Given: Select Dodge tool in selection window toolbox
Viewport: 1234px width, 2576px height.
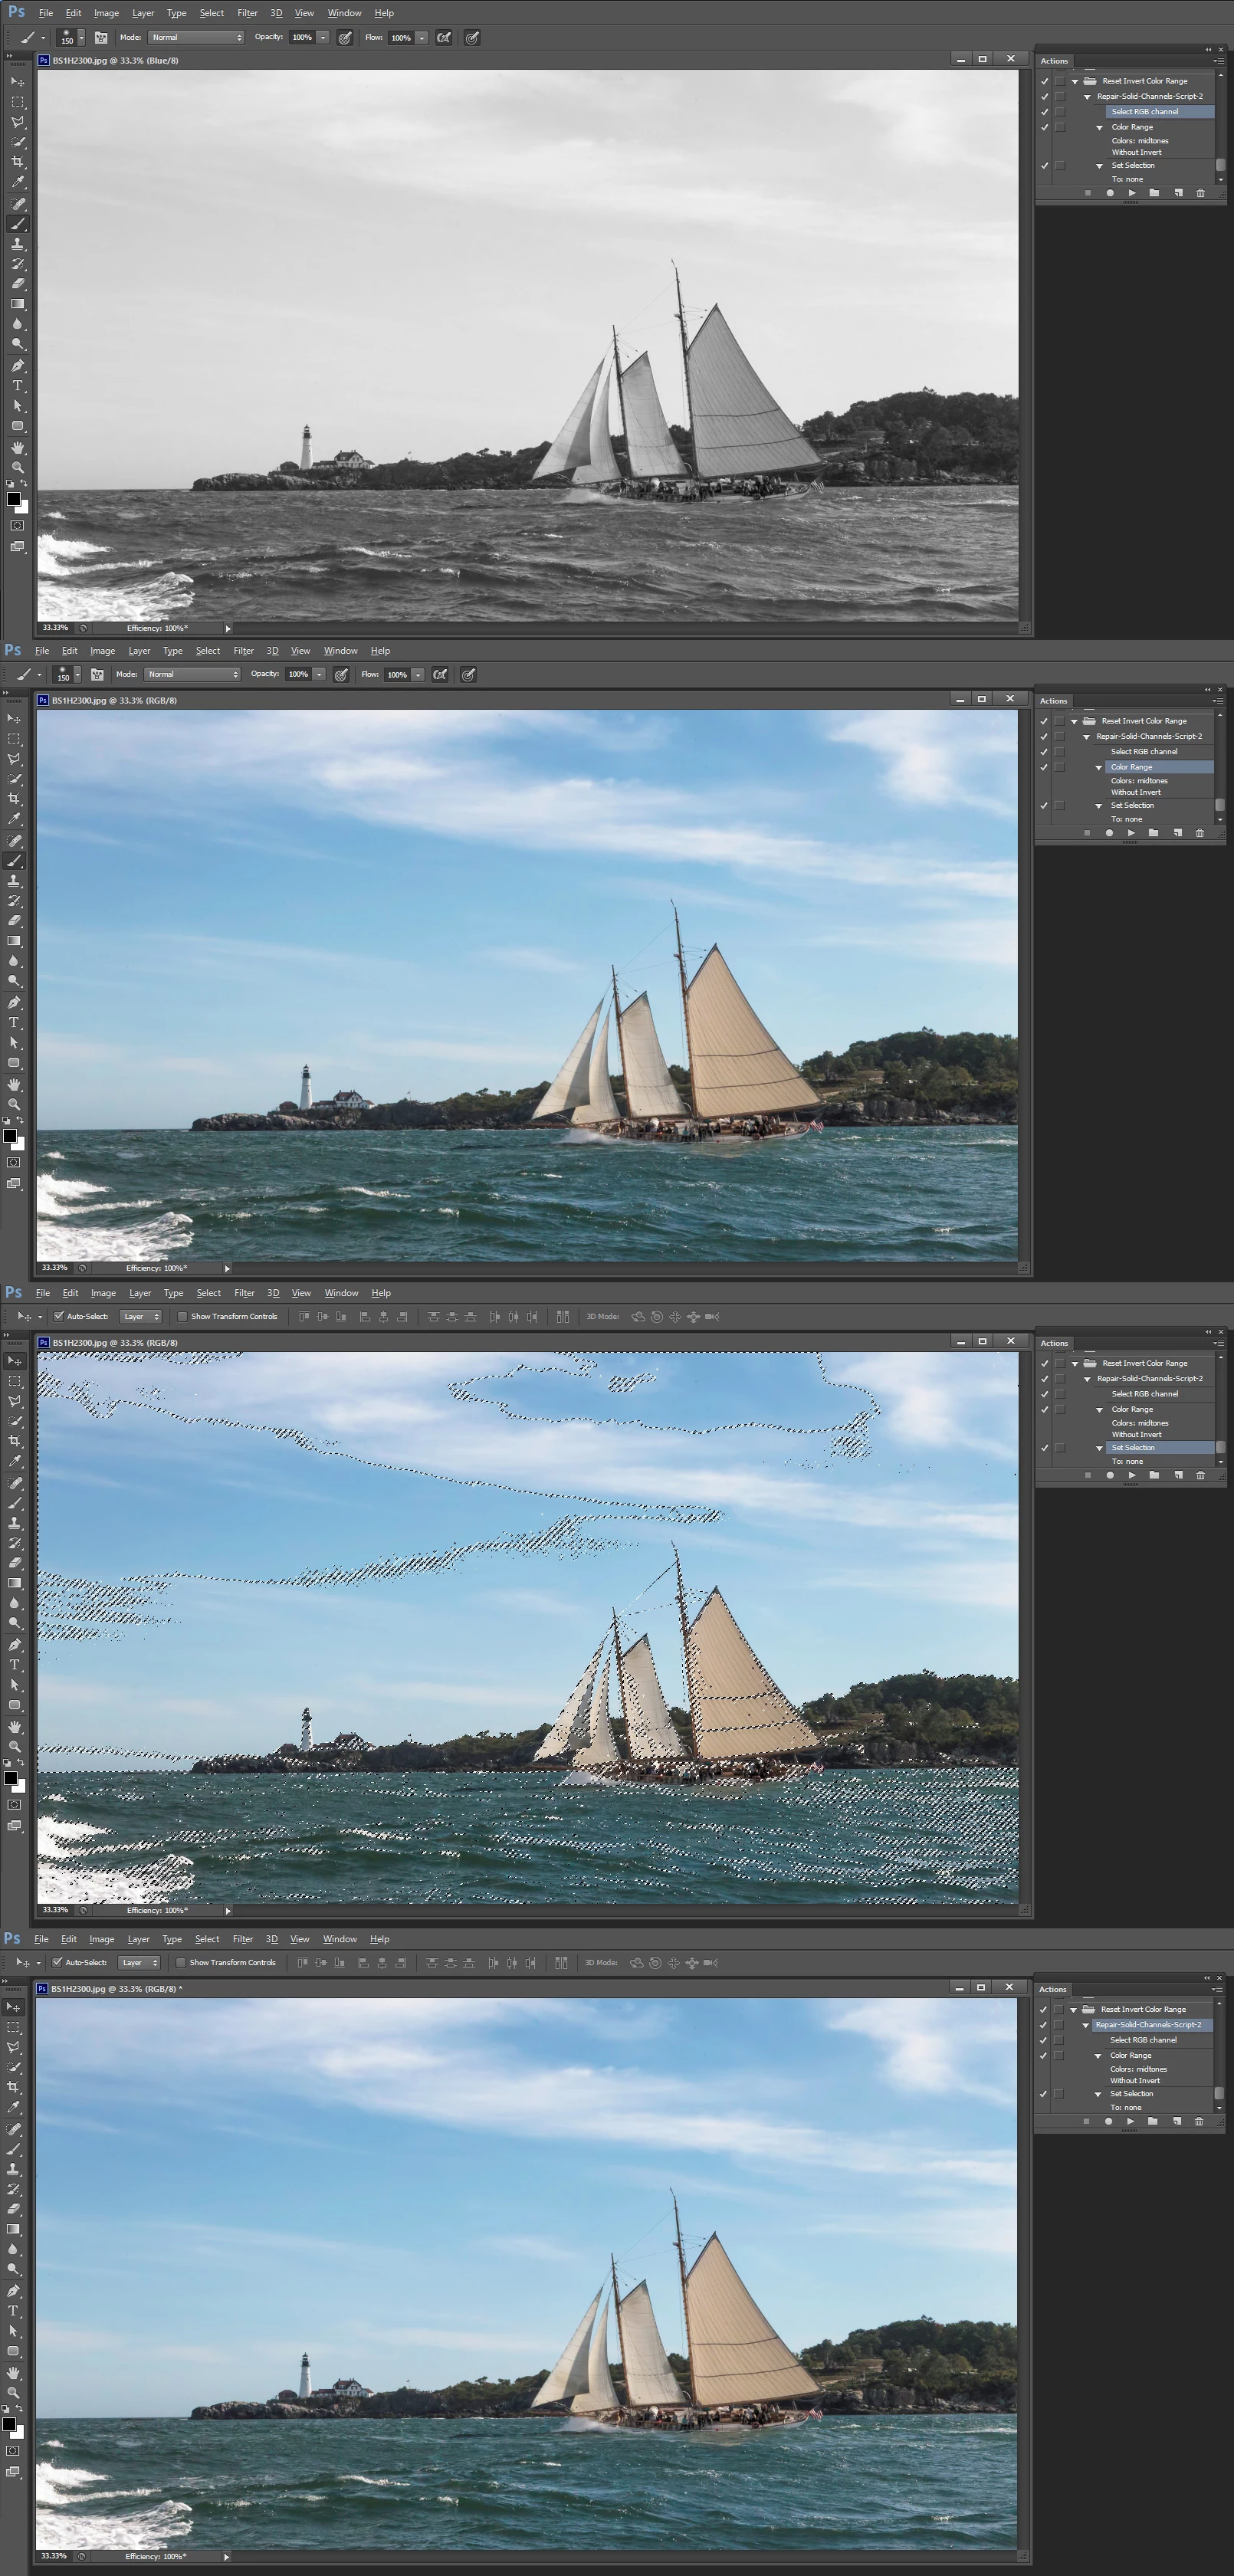Looking at the screenshot, I should coord(15,1624).
